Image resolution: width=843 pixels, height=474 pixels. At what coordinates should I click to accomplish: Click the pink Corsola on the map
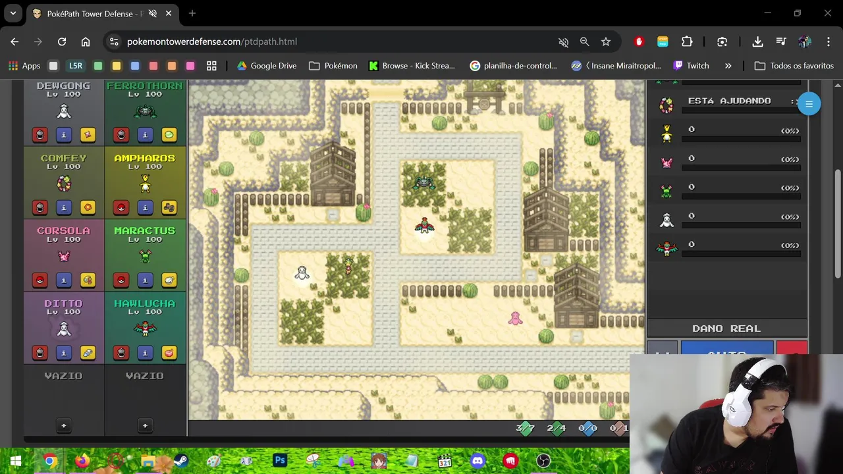[515, 319]
